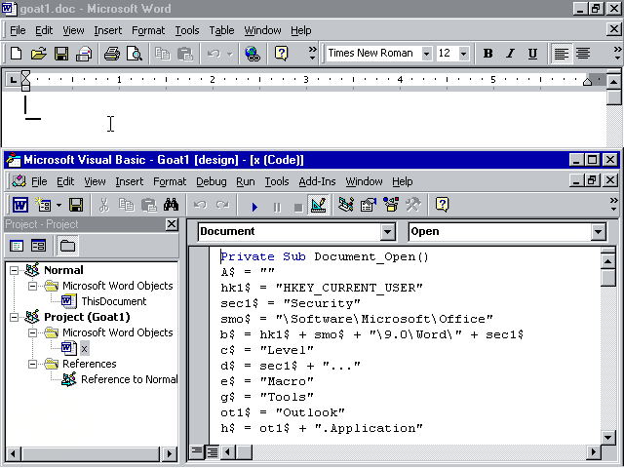
Task: Toggle Align Left in Word toolbar
Action: pos(562,54)
